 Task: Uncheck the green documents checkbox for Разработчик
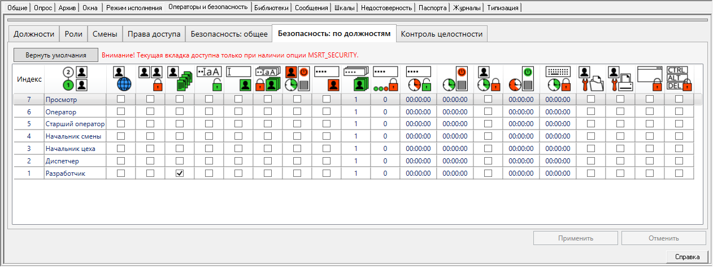tap(180, 173)
